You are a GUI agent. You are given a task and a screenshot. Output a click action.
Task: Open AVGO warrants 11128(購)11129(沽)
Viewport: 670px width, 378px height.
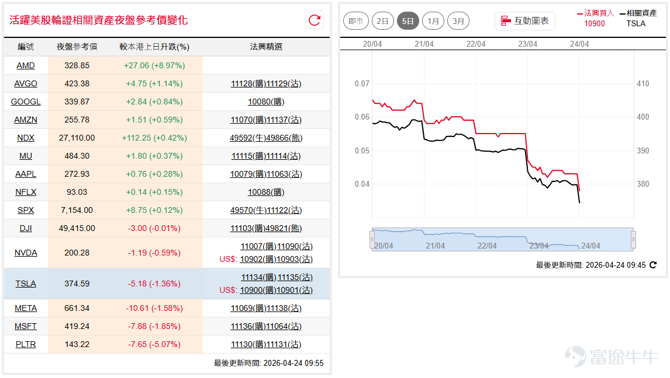click(266, 83)
